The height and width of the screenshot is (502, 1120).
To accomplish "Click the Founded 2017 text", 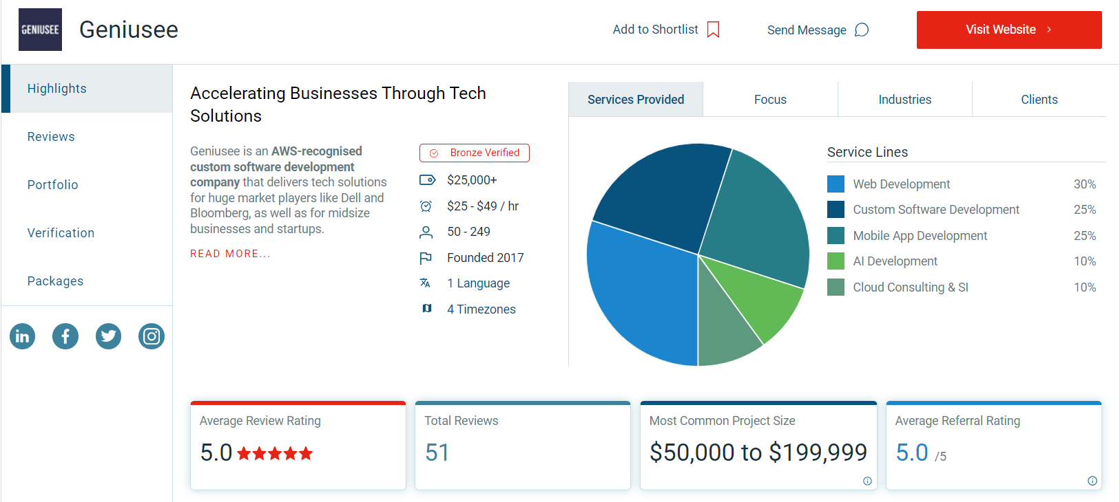I will click(486, 258).
